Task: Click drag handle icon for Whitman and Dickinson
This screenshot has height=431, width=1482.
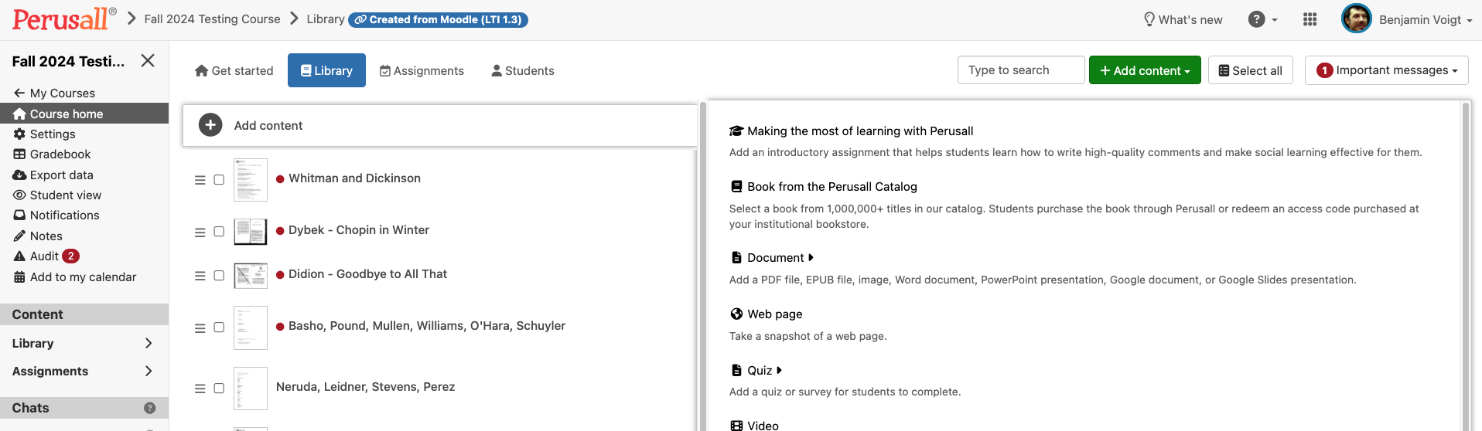Action: point(200,180)
